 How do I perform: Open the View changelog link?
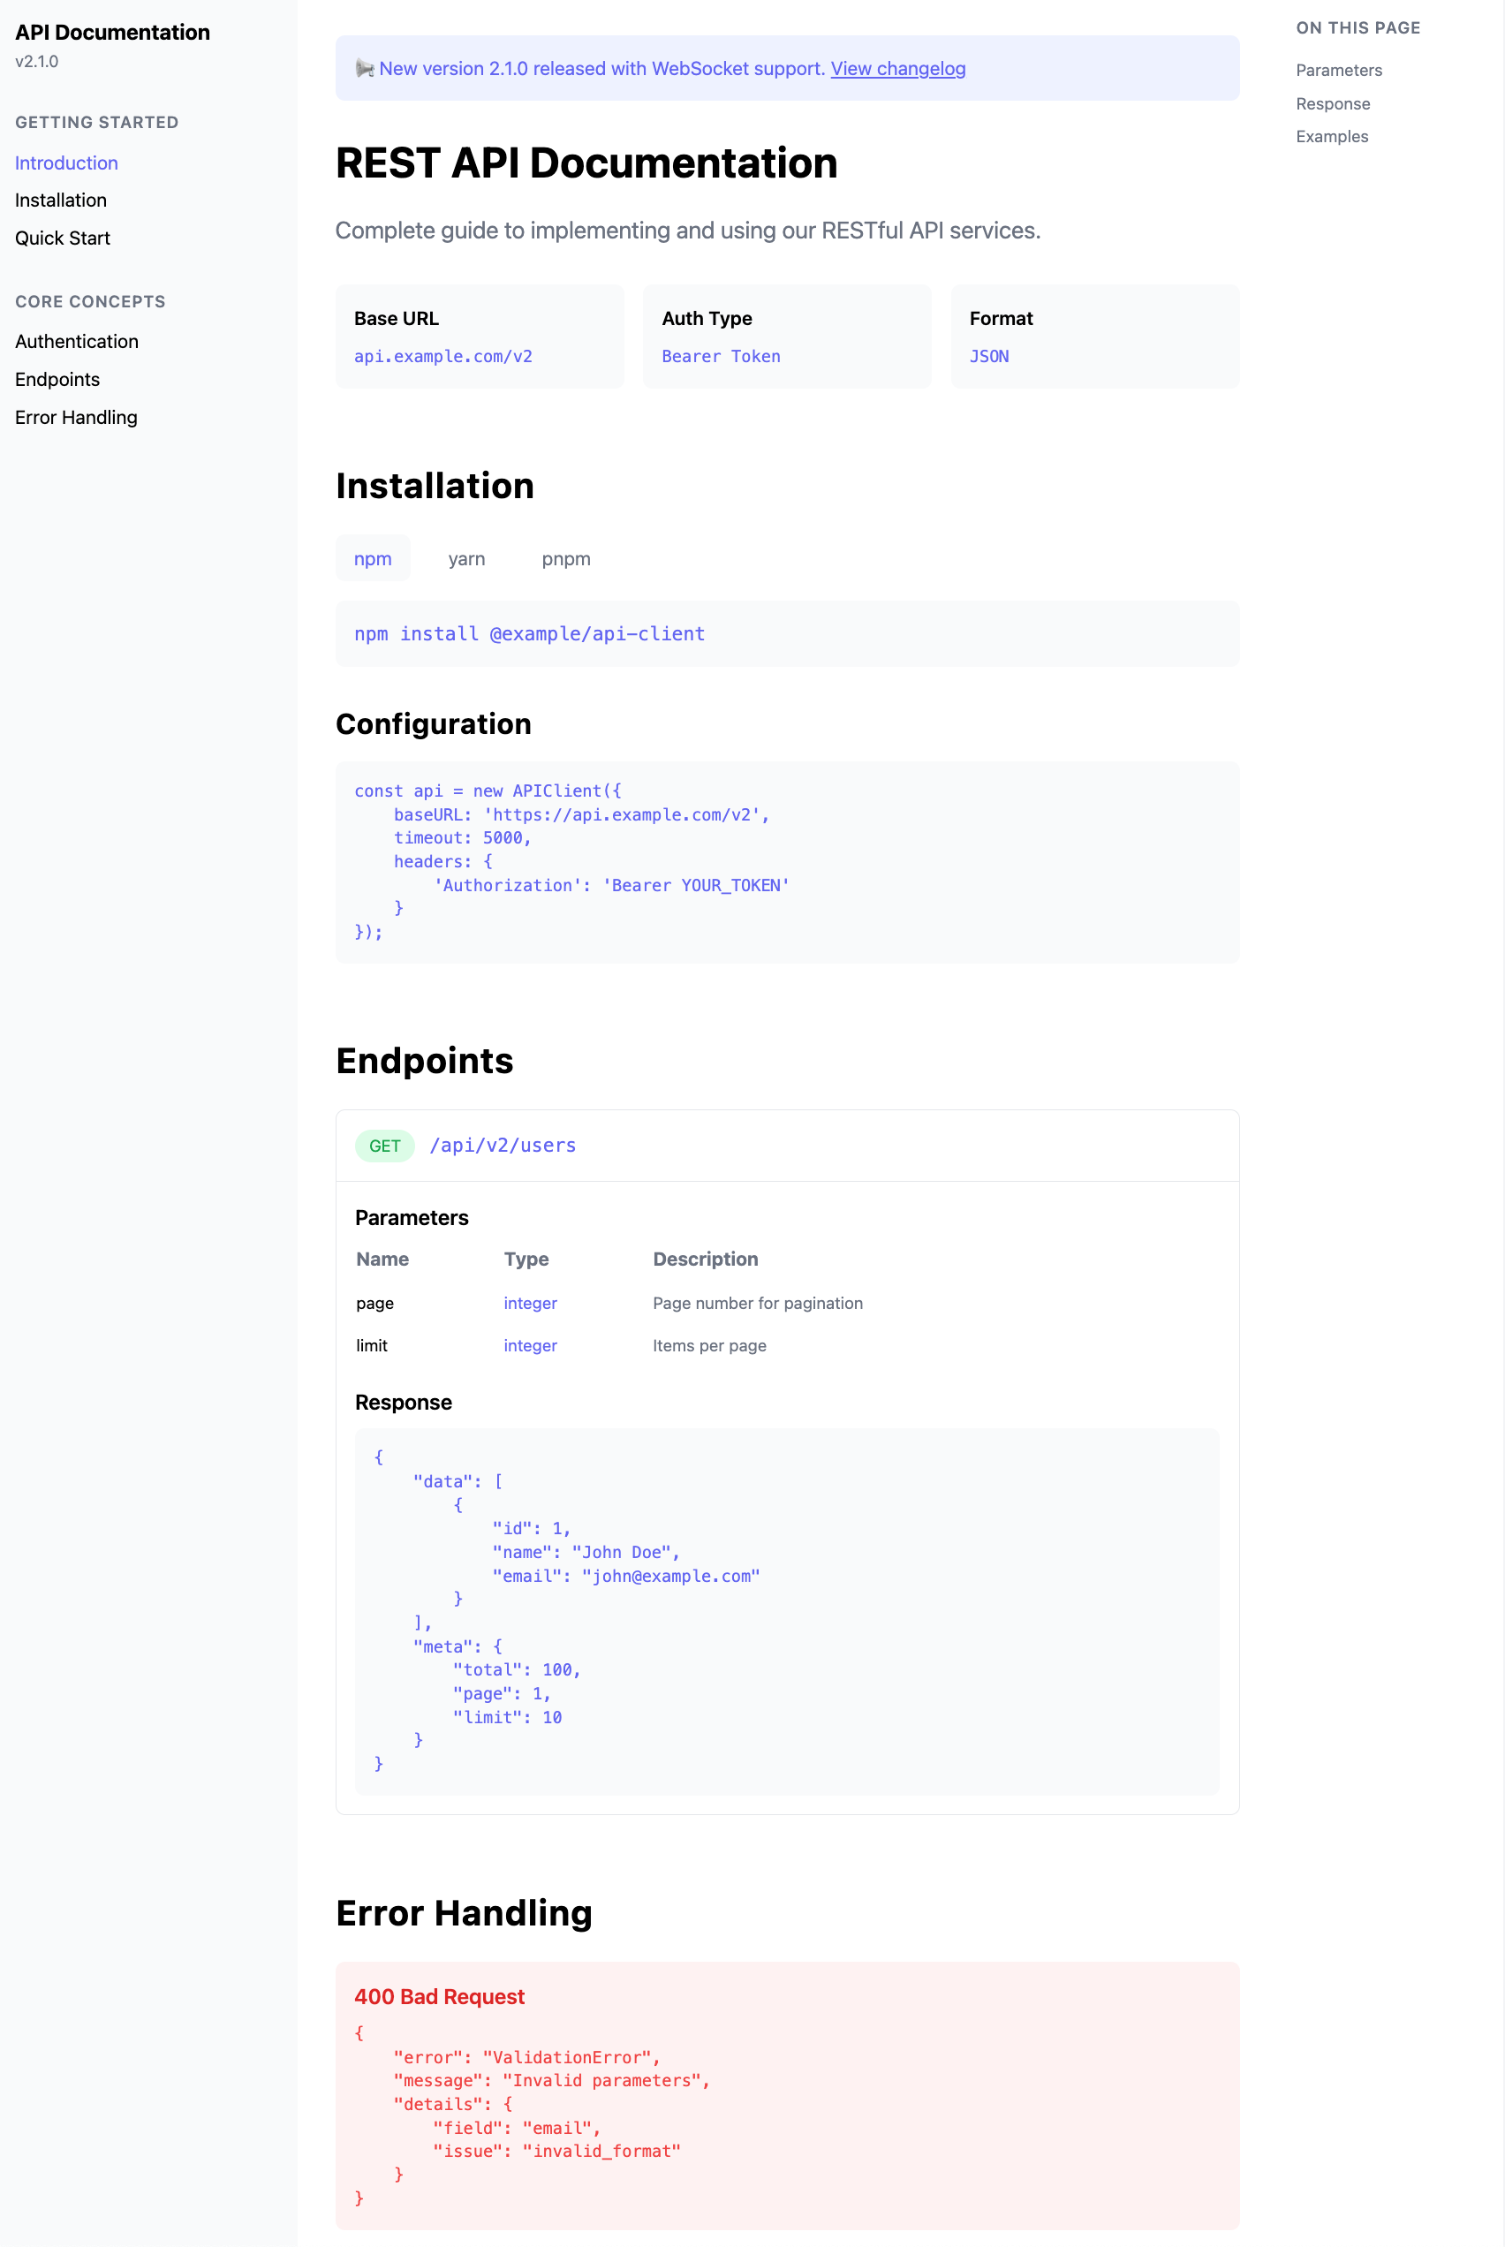click(x=897, y=68)
